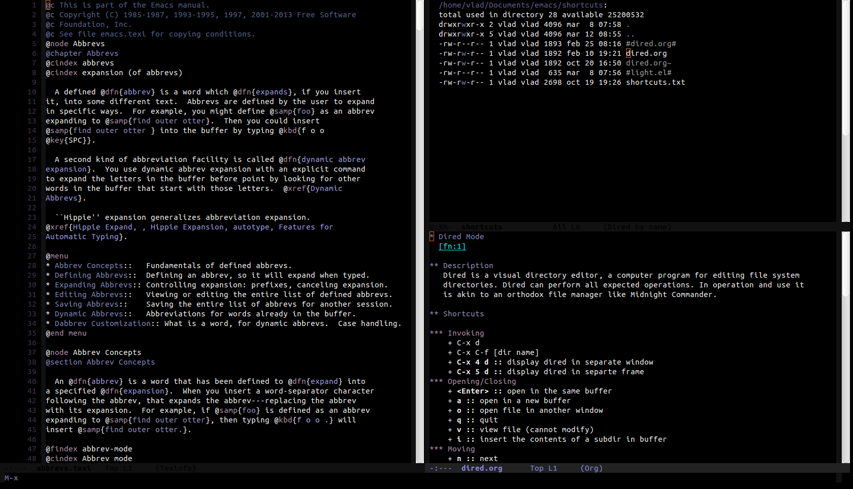Image resolution: width=853 pixels, height=489 pixels.
Task: Click the current directory '.' entry
Action: [628, 24]
